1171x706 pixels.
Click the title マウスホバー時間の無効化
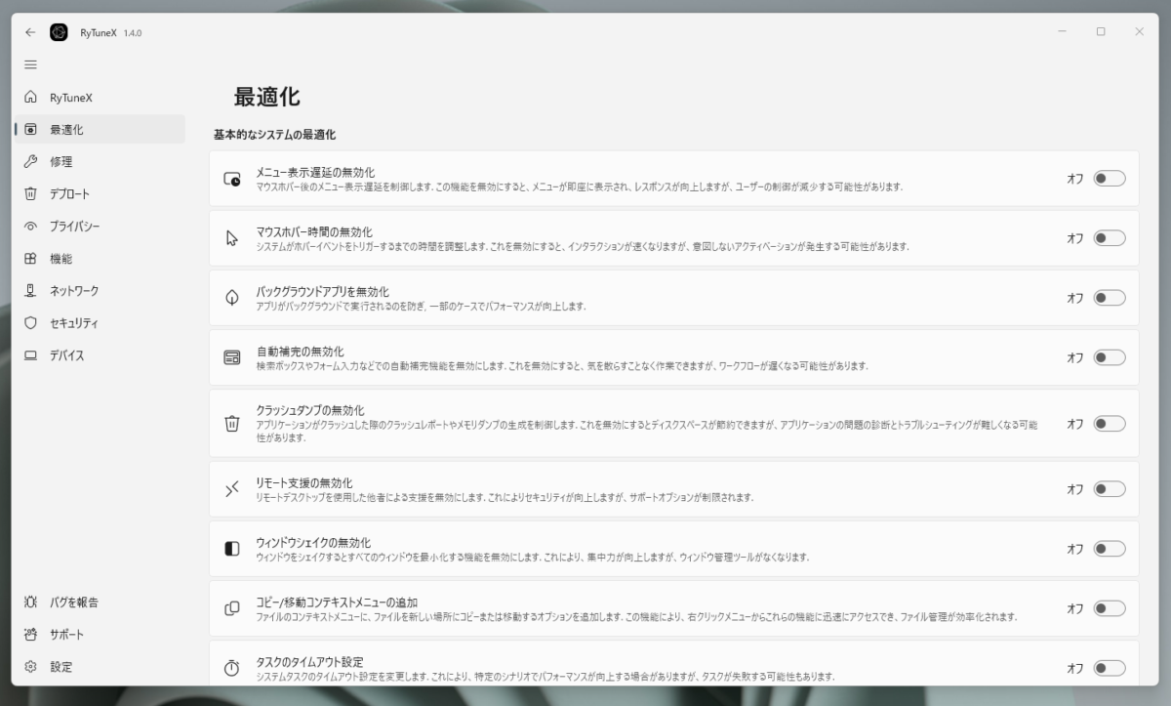(x=314, y=232)
